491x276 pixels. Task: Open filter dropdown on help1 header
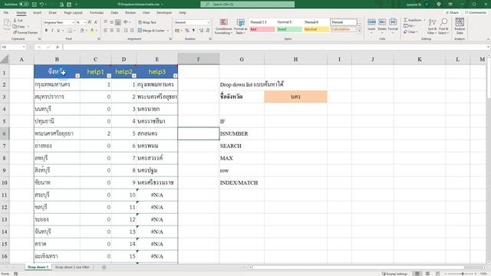coord(109,76)
